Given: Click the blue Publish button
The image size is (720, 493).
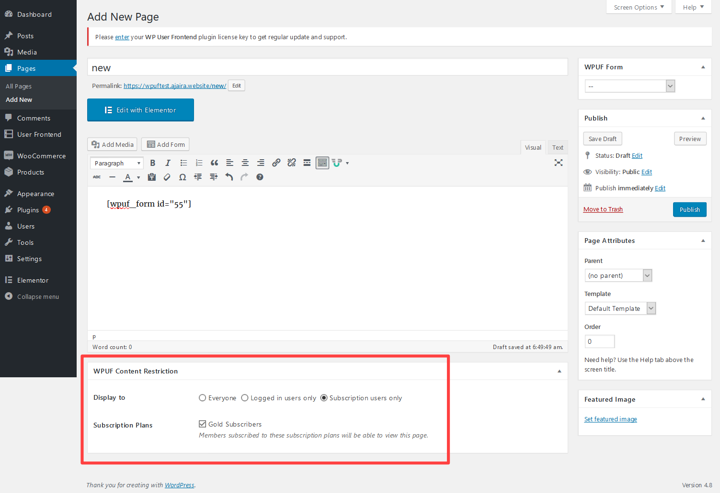Looking at the screenshot, I should tap(689, 210).
